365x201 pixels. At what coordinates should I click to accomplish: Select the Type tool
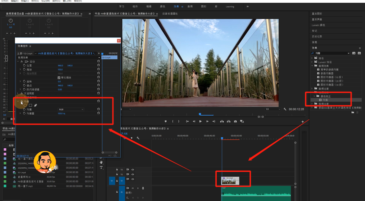(x=101, y=167)
